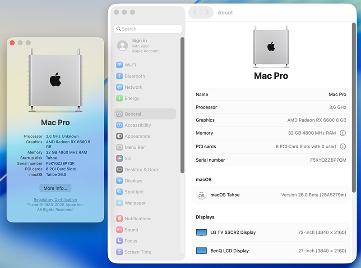This screenshot has width=361, height=268.
Task: Click the search magnifier icon in sidebar
Action: 119,29
